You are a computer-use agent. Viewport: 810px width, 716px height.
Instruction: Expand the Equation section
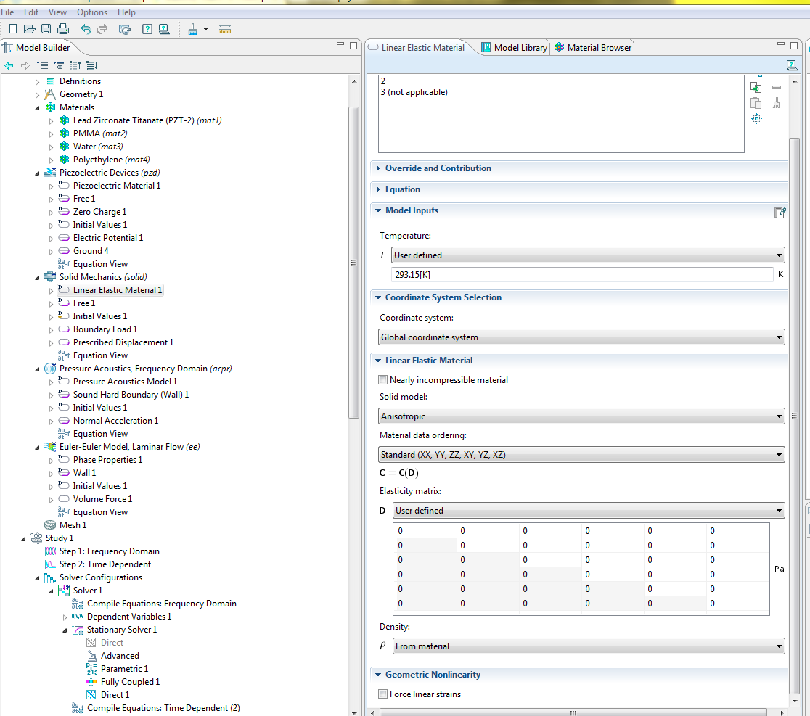coord(402,189)
